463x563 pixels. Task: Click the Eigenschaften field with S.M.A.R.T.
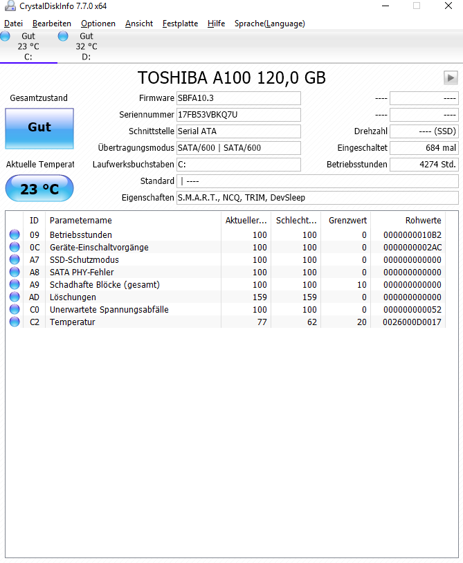(x=318, y=198)
